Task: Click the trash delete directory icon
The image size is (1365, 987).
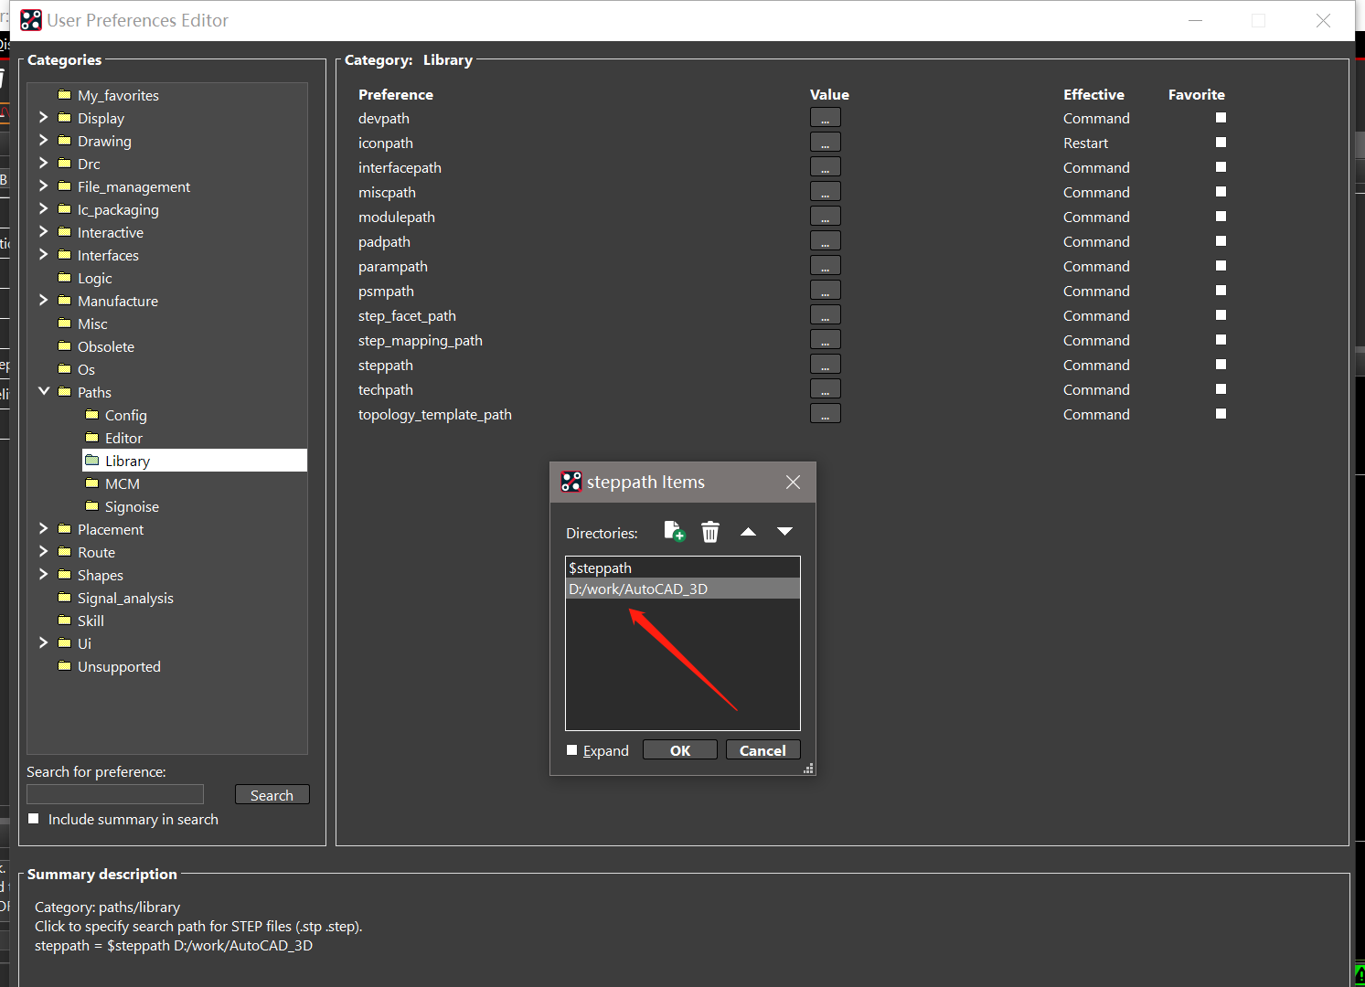Action: 710,532
